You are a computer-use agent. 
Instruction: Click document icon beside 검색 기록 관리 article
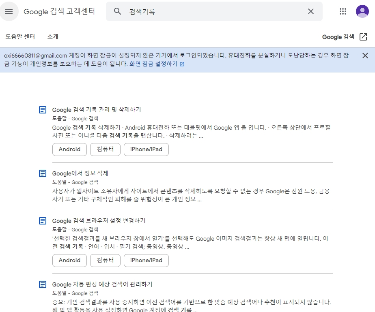43,110
